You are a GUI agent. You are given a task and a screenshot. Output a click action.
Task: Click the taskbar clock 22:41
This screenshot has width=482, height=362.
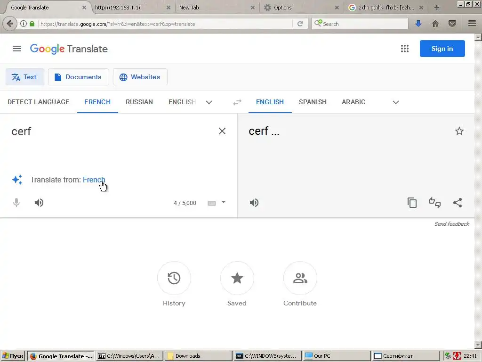point(470,356)
